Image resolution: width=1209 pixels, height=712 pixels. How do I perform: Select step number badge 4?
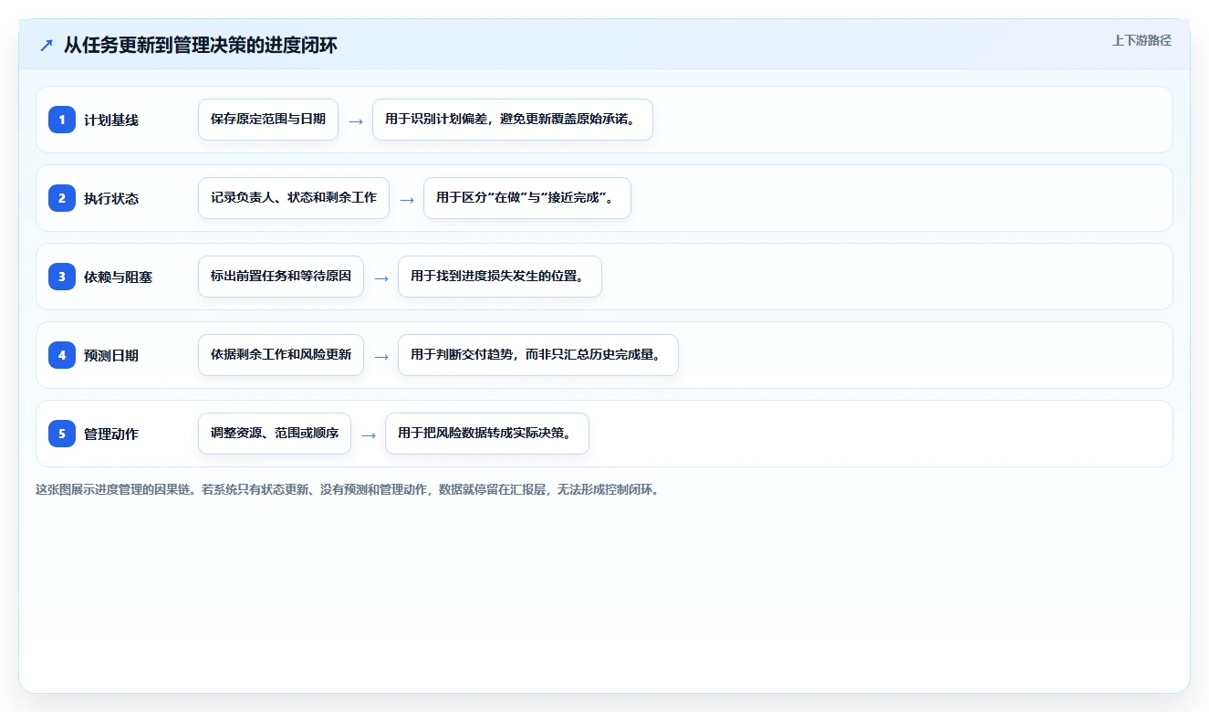tap(62, 355)
